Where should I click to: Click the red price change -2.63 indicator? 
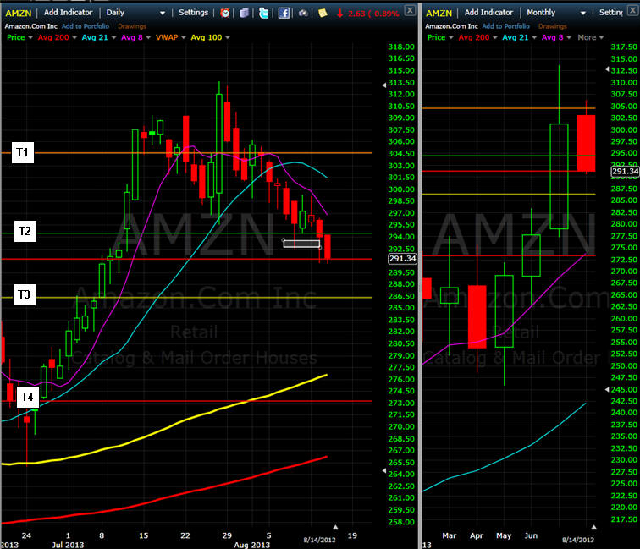point(367,14)
